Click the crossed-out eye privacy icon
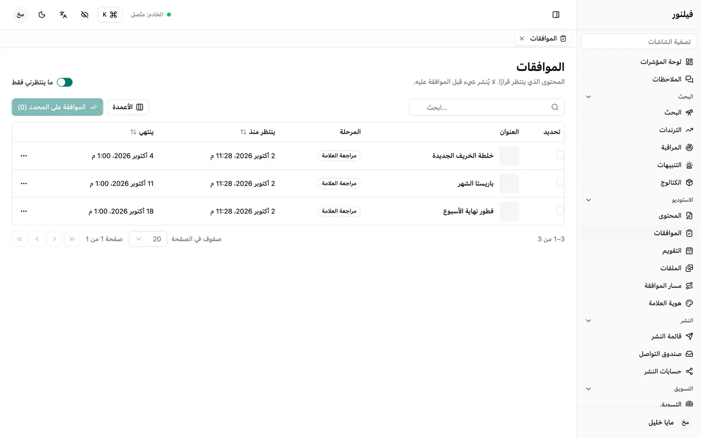 point(85,15)
